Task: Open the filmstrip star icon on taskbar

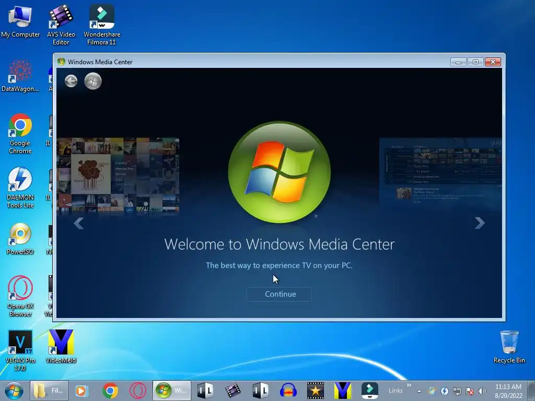Action: click(x=315, y=391)
